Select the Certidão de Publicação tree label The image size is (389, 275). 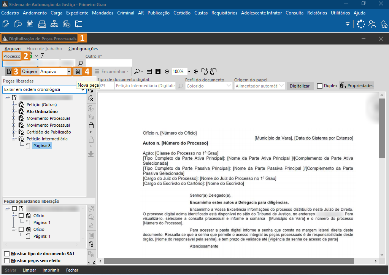pos(49,132)
